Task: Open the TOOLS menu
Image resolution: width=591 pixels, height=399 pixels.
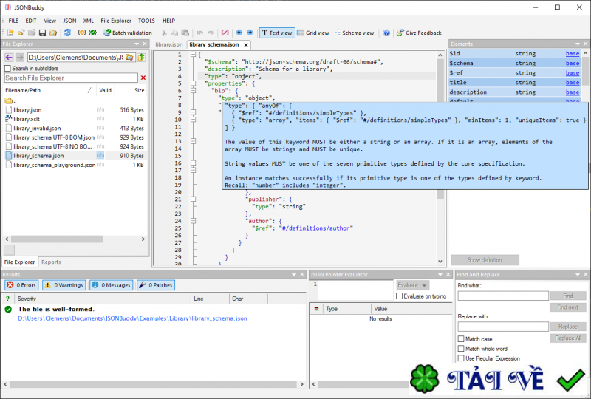Action: tap(146, 21)
